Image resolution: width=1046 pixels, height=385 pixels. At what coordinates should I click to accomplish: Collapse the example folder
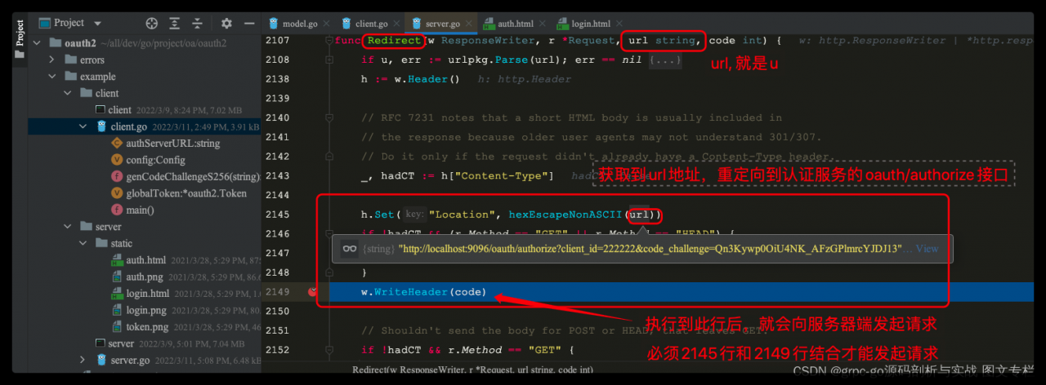click(x=52, y=77)
